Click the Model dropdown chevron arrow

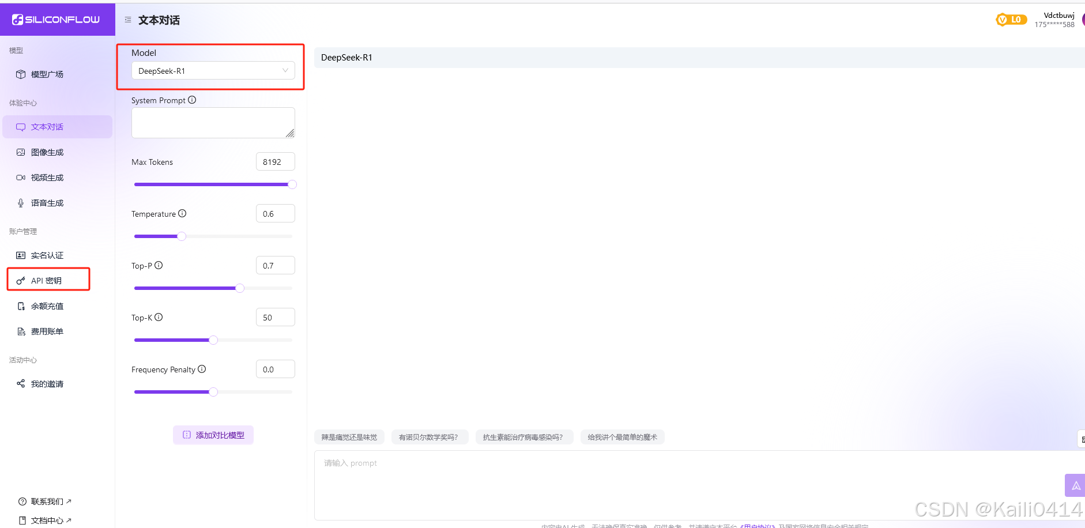285,70
